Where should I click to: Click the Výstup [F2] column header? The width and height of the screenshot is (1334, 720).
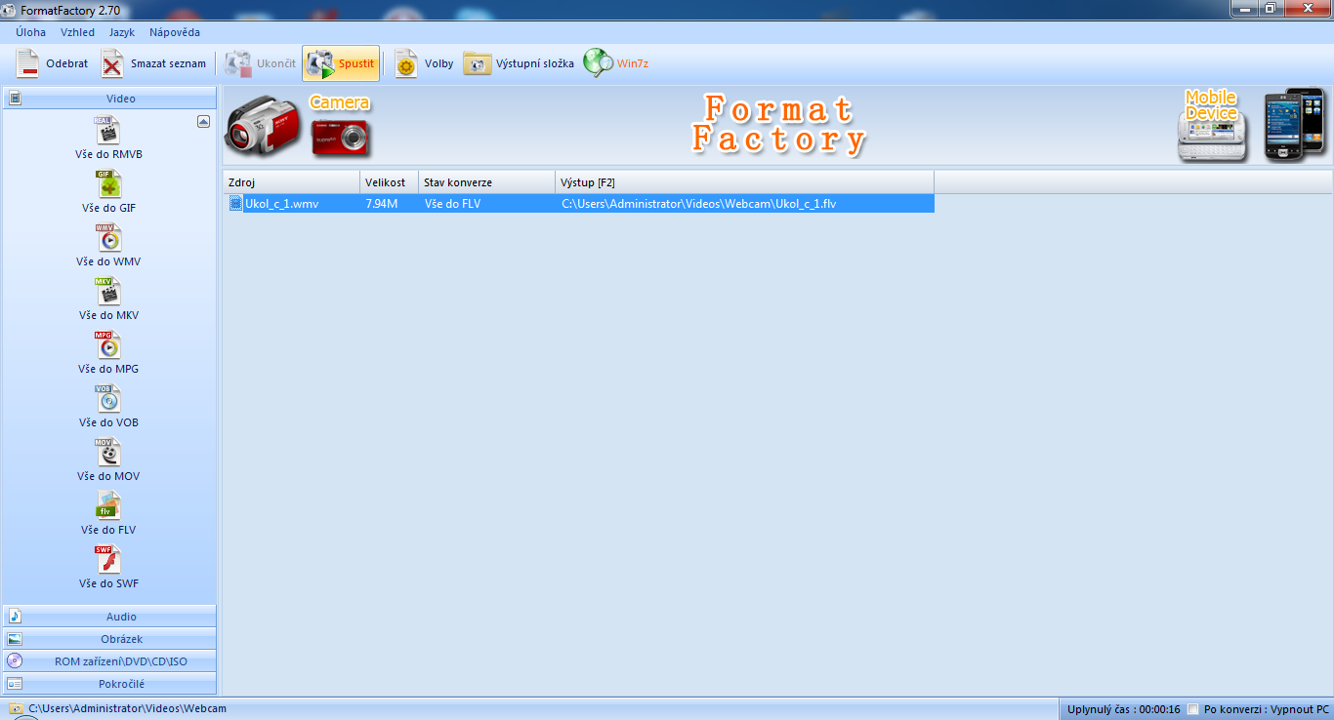(x=745, y=182)
